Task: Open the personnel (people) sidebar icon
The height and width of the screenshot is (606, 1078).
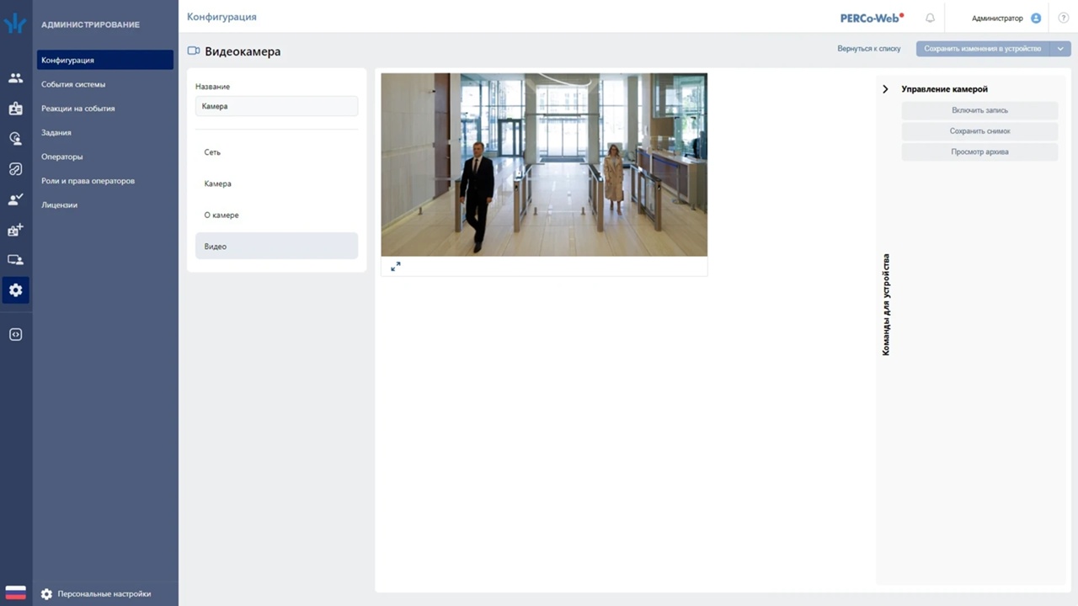Action: [x=15, y=78]
